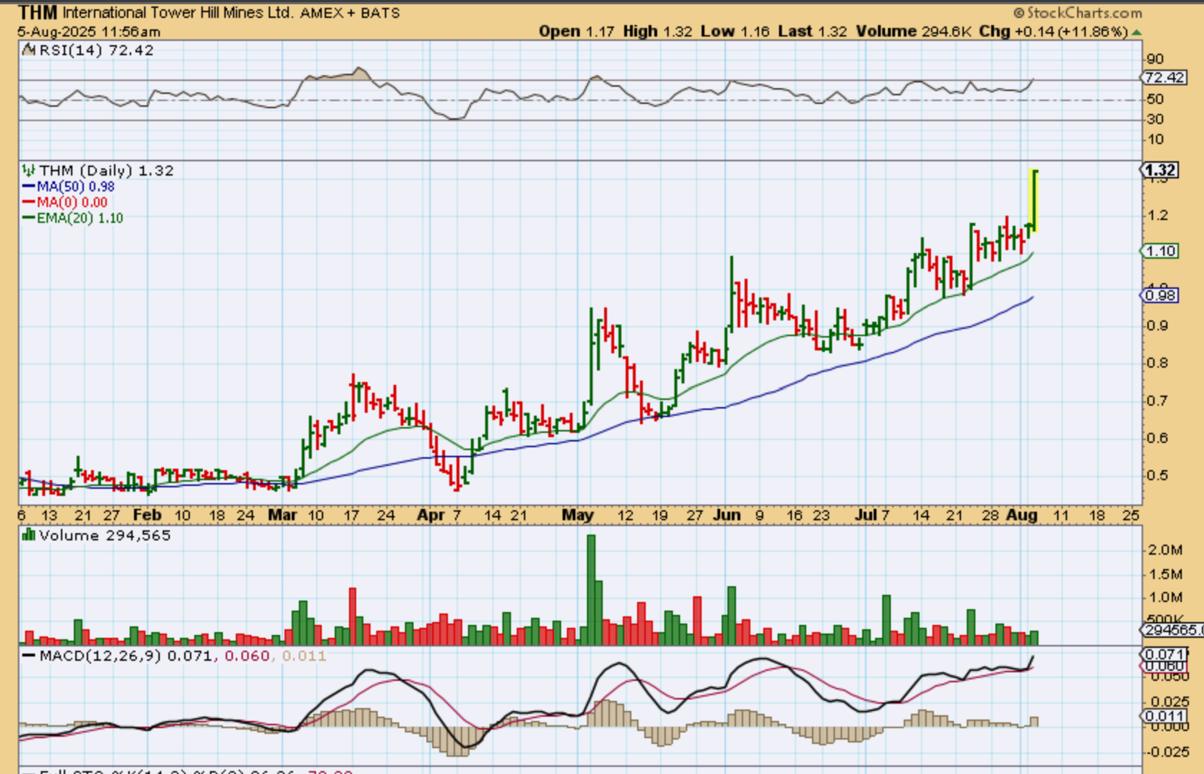Screen dimensions: 1204x774
Task: Click the green EMA(20) legend line marker
Action: click(29, 218)
